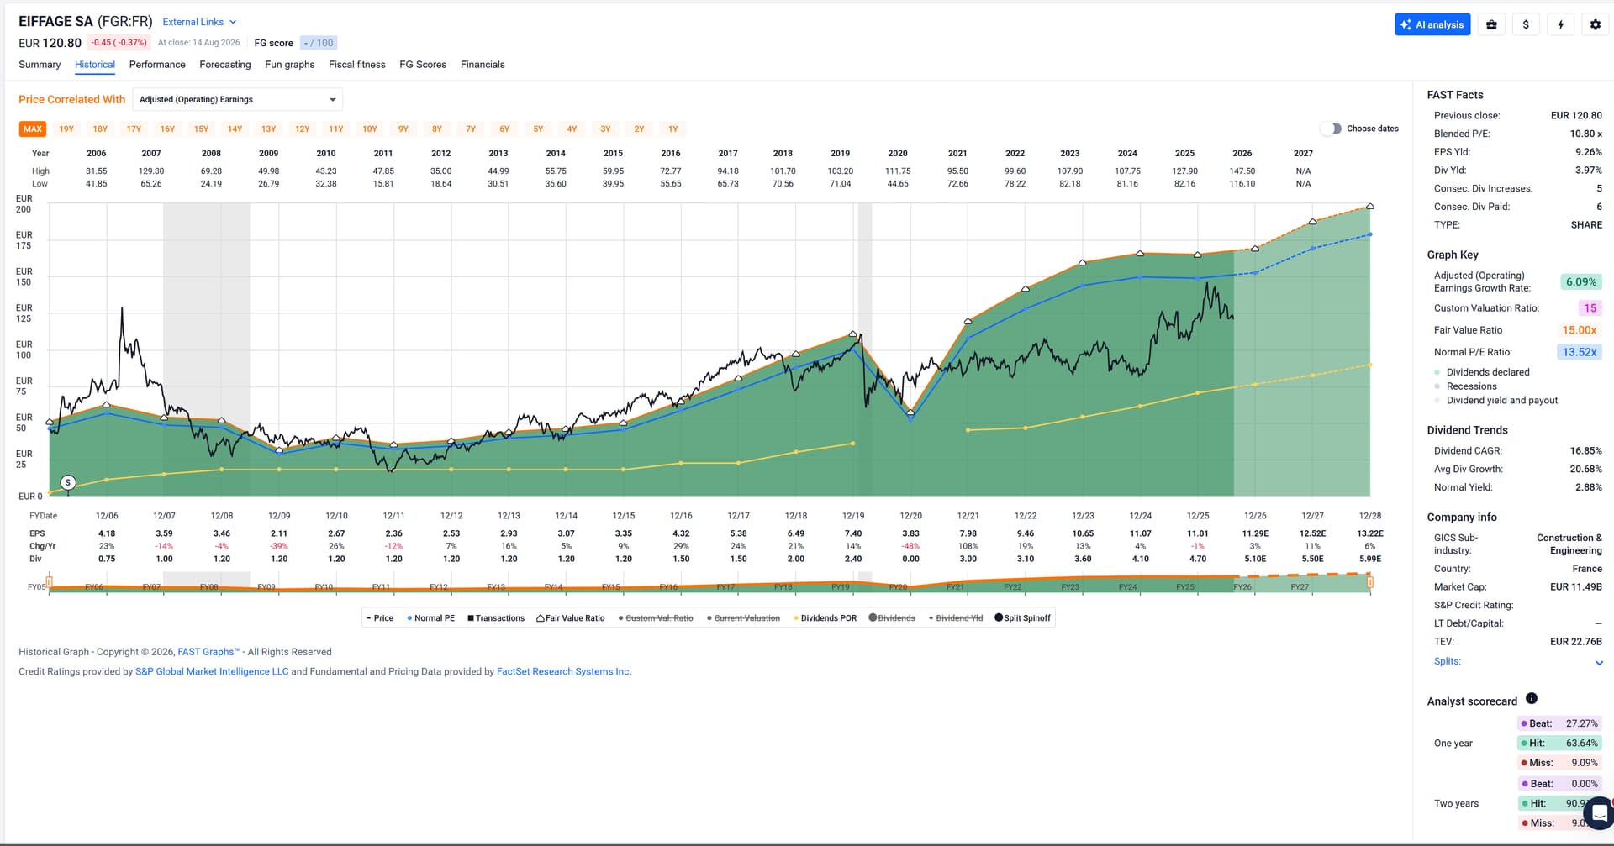The height and width of the screenshot is (846, 1614).
Task: Open the FAST Graphs copyright link
Action: pyautogui.click(x=208, y=652)
